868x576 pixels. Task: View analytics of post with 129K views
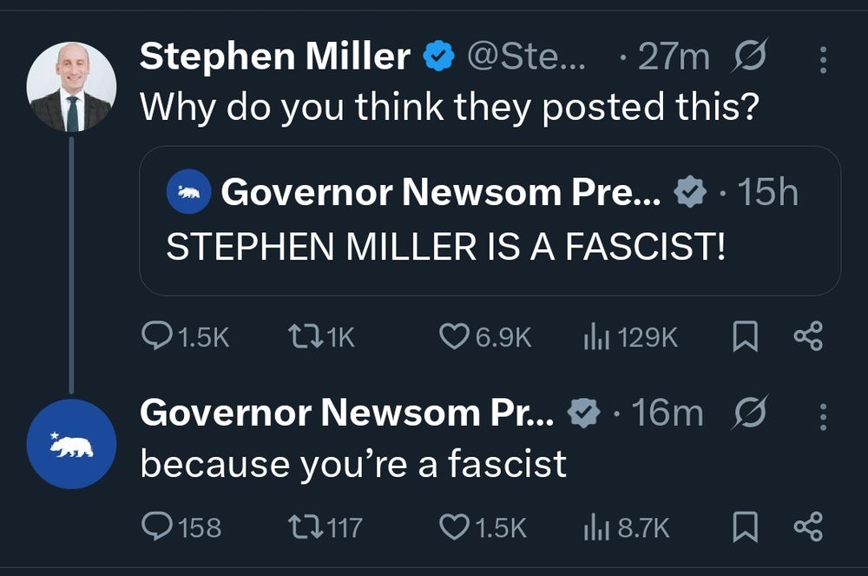(595, 336)
